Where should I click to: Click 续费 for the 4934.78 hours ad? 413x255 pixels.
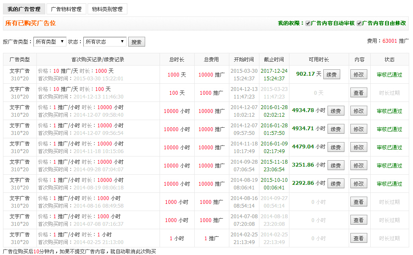coord(336,110)
